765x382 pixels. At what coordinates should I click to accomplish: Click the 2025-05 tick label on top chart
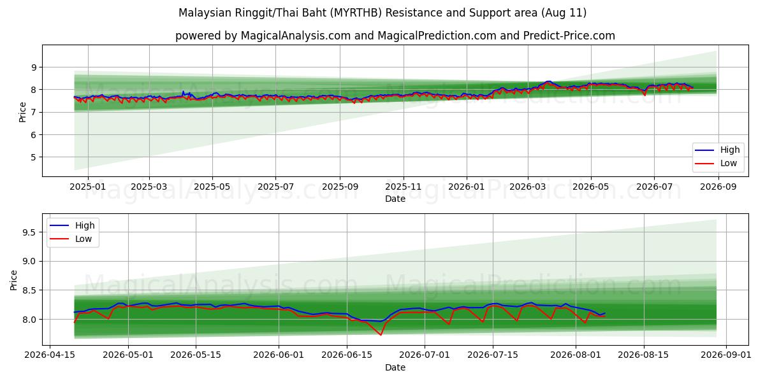pos(212,187)
